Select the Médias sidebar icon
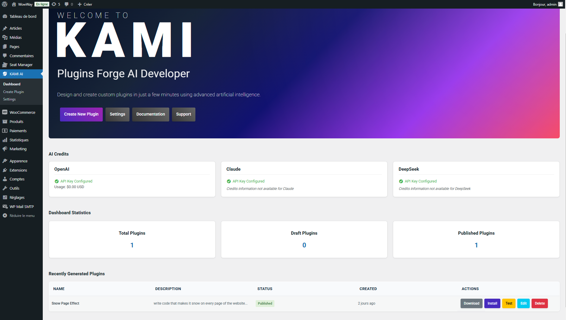The width and height of the screenshot is (566, 320). coord(5,37)
